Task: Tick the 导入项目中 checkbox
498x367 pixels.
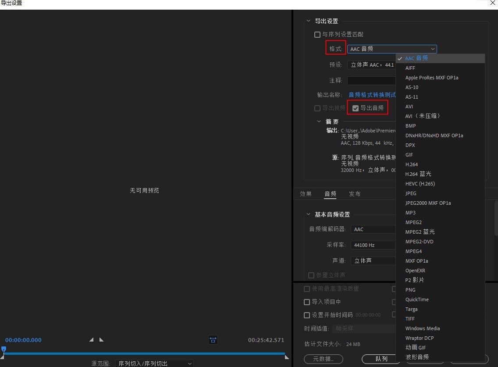Action: [x=307, y=302]
